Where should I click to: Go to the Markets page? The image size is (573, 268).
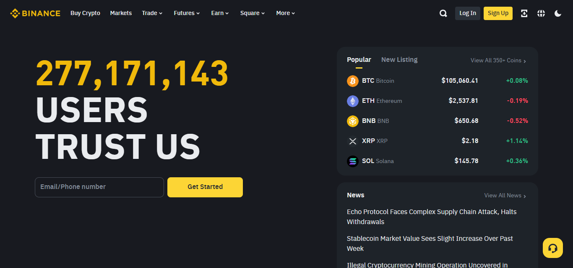(x=121, y=13)
